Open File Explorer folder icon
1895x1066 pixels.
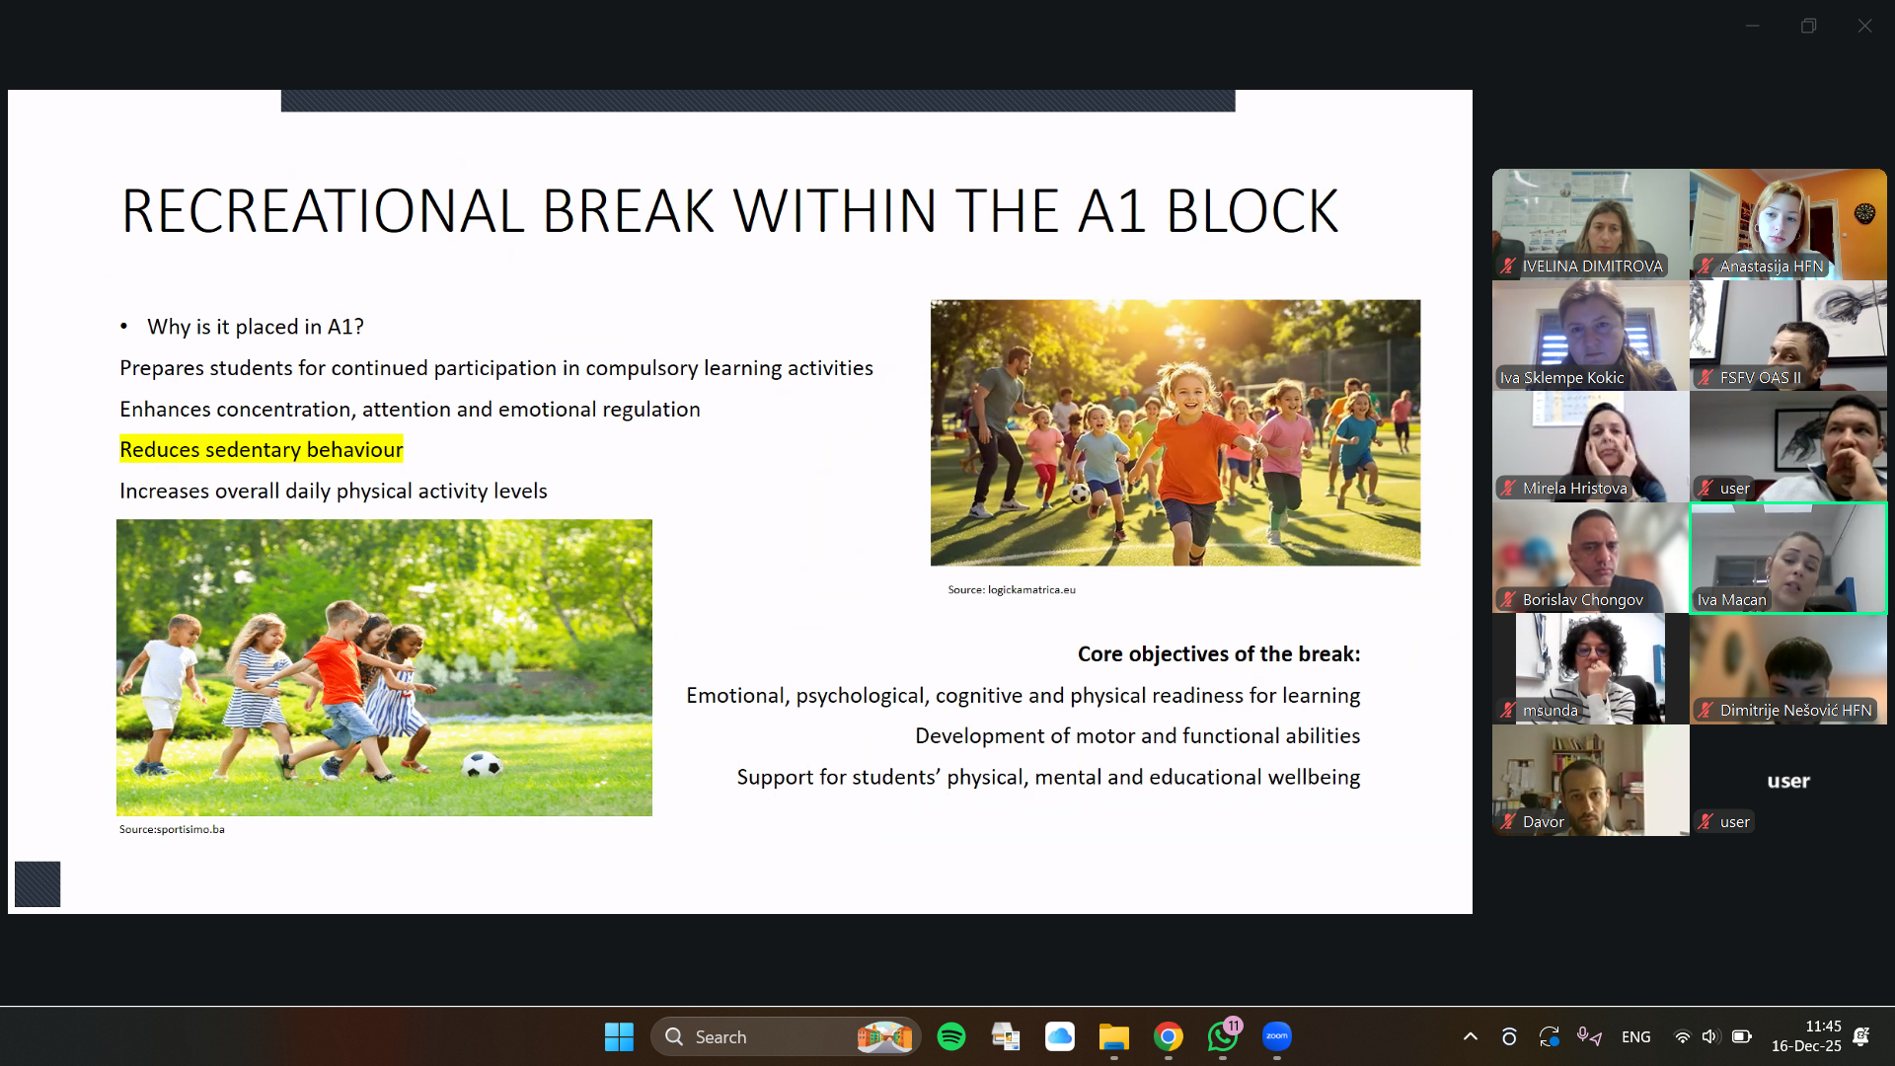(1113, 1036)
